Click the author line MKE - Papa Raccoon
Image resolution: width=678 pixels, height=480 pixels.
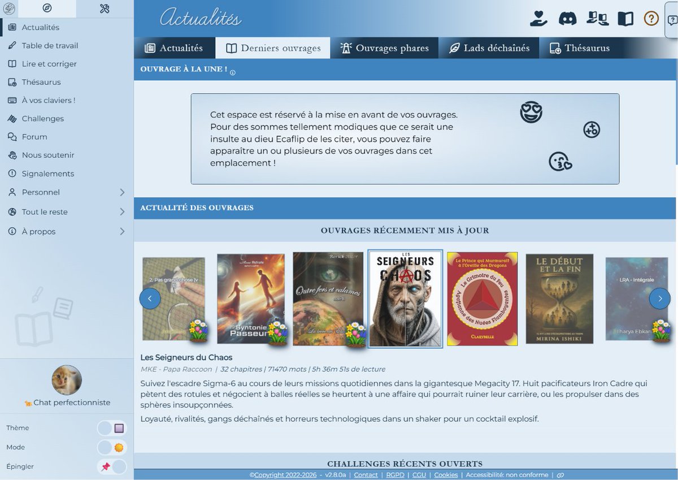point(176,369)
